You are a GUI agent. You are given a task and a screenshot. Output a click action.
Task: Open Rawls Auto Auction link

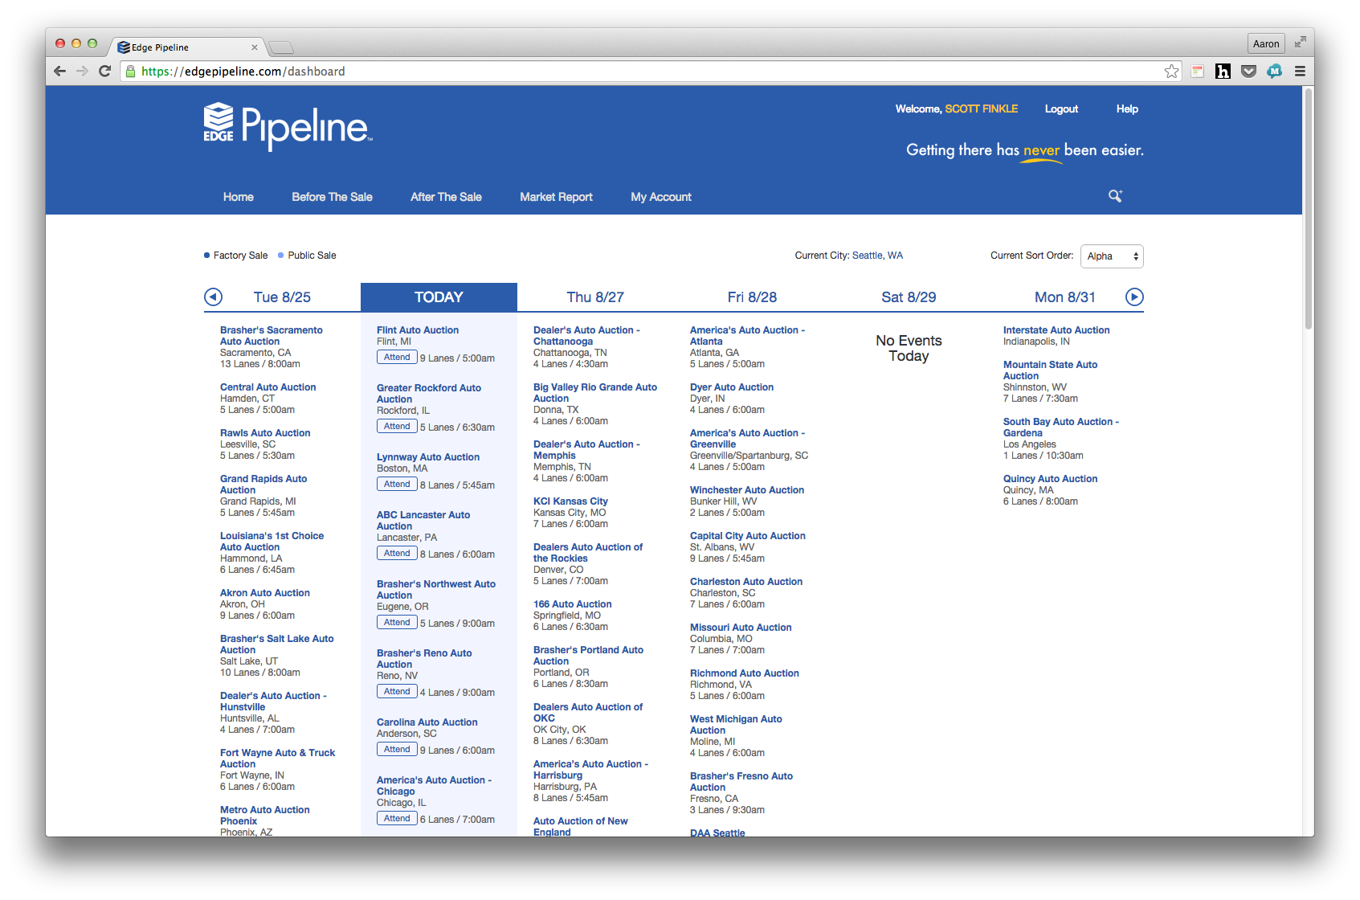click(x=265, y=433)
